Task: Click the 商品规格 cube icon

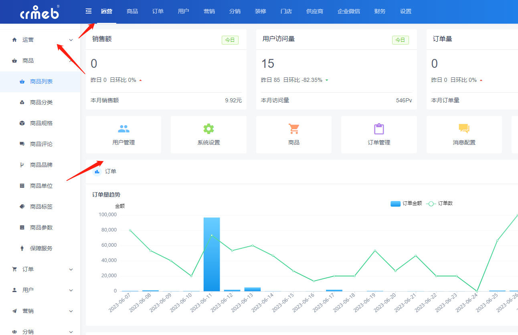Action: 22,123
